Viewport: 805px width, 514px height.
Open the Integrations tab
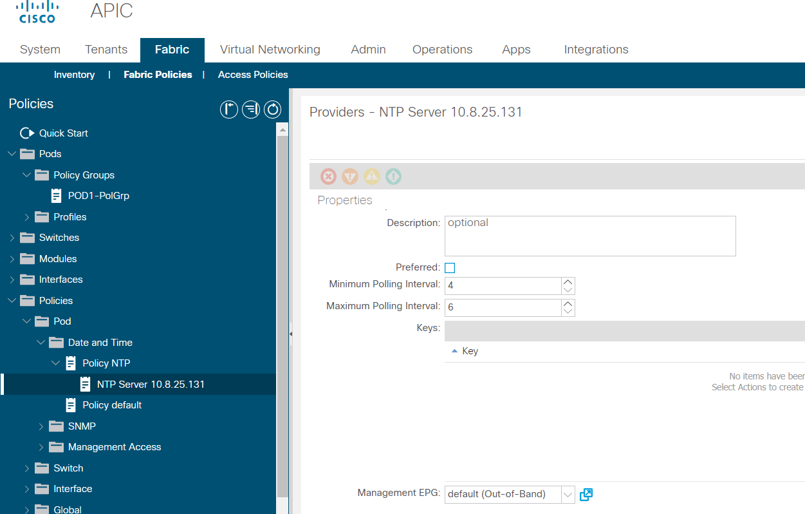tap(597, 50)
